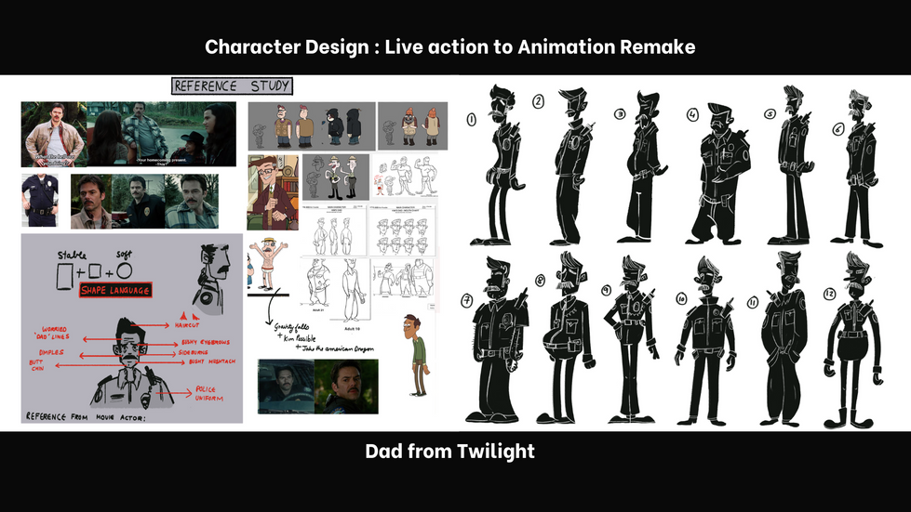Click the facial expressions model sheet
The image size is (911, 512).
pyautogui.click(x=403, y=230)
